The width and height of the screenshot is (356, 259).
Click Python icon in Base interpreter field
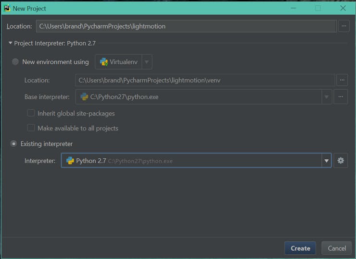[84, 97]
